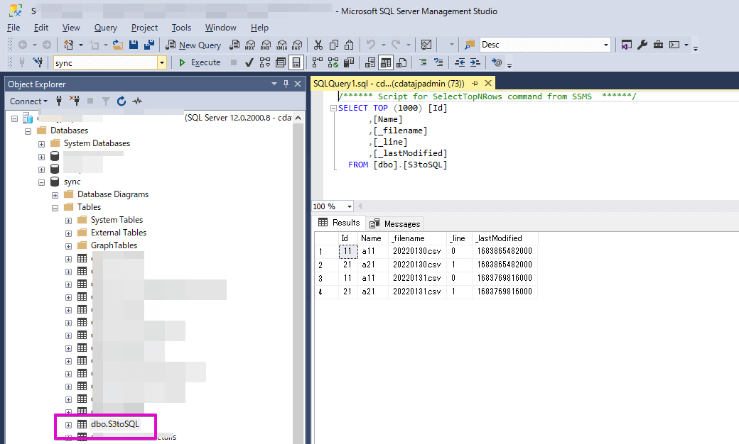Click the Change Connection icon
739x444 pixels.
click(x=38, y=62)
